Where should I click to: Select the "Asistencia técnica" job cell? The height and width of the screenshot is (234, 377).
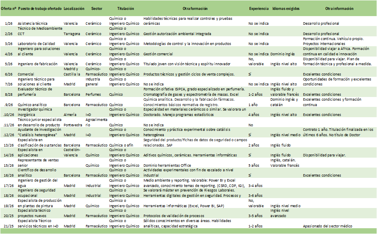pos(33,24)
